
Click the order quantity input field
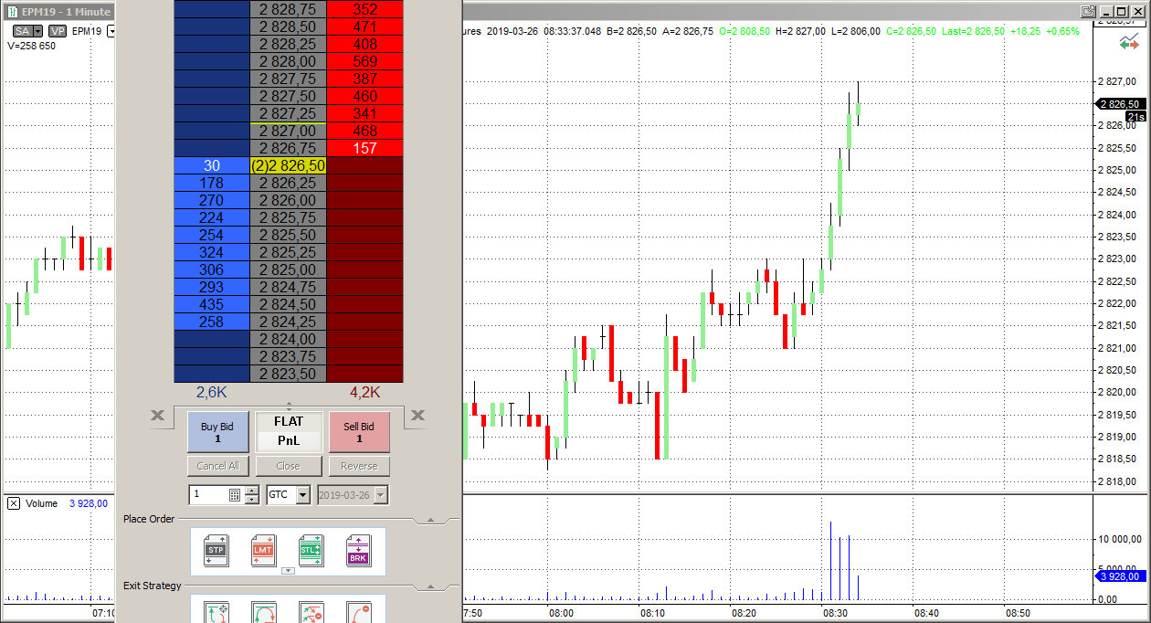pyautogui.click(x=209, y=494)
